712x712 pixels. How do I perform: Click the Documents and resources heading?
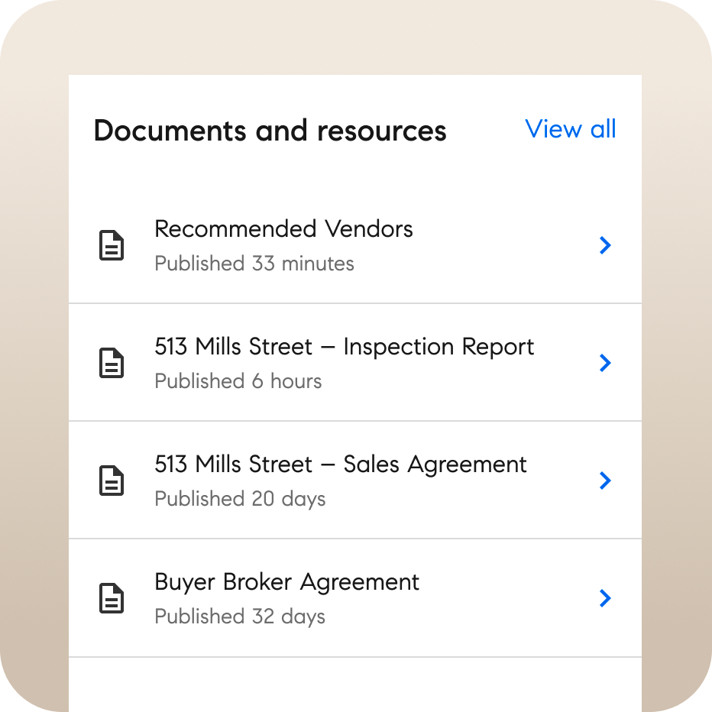click(x=270, y=131)
